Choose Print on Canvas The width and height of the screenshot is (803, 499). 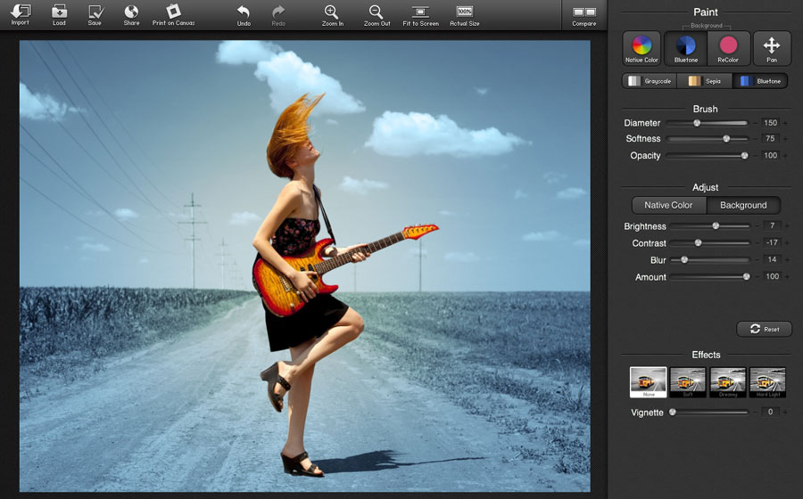(174, 12)
